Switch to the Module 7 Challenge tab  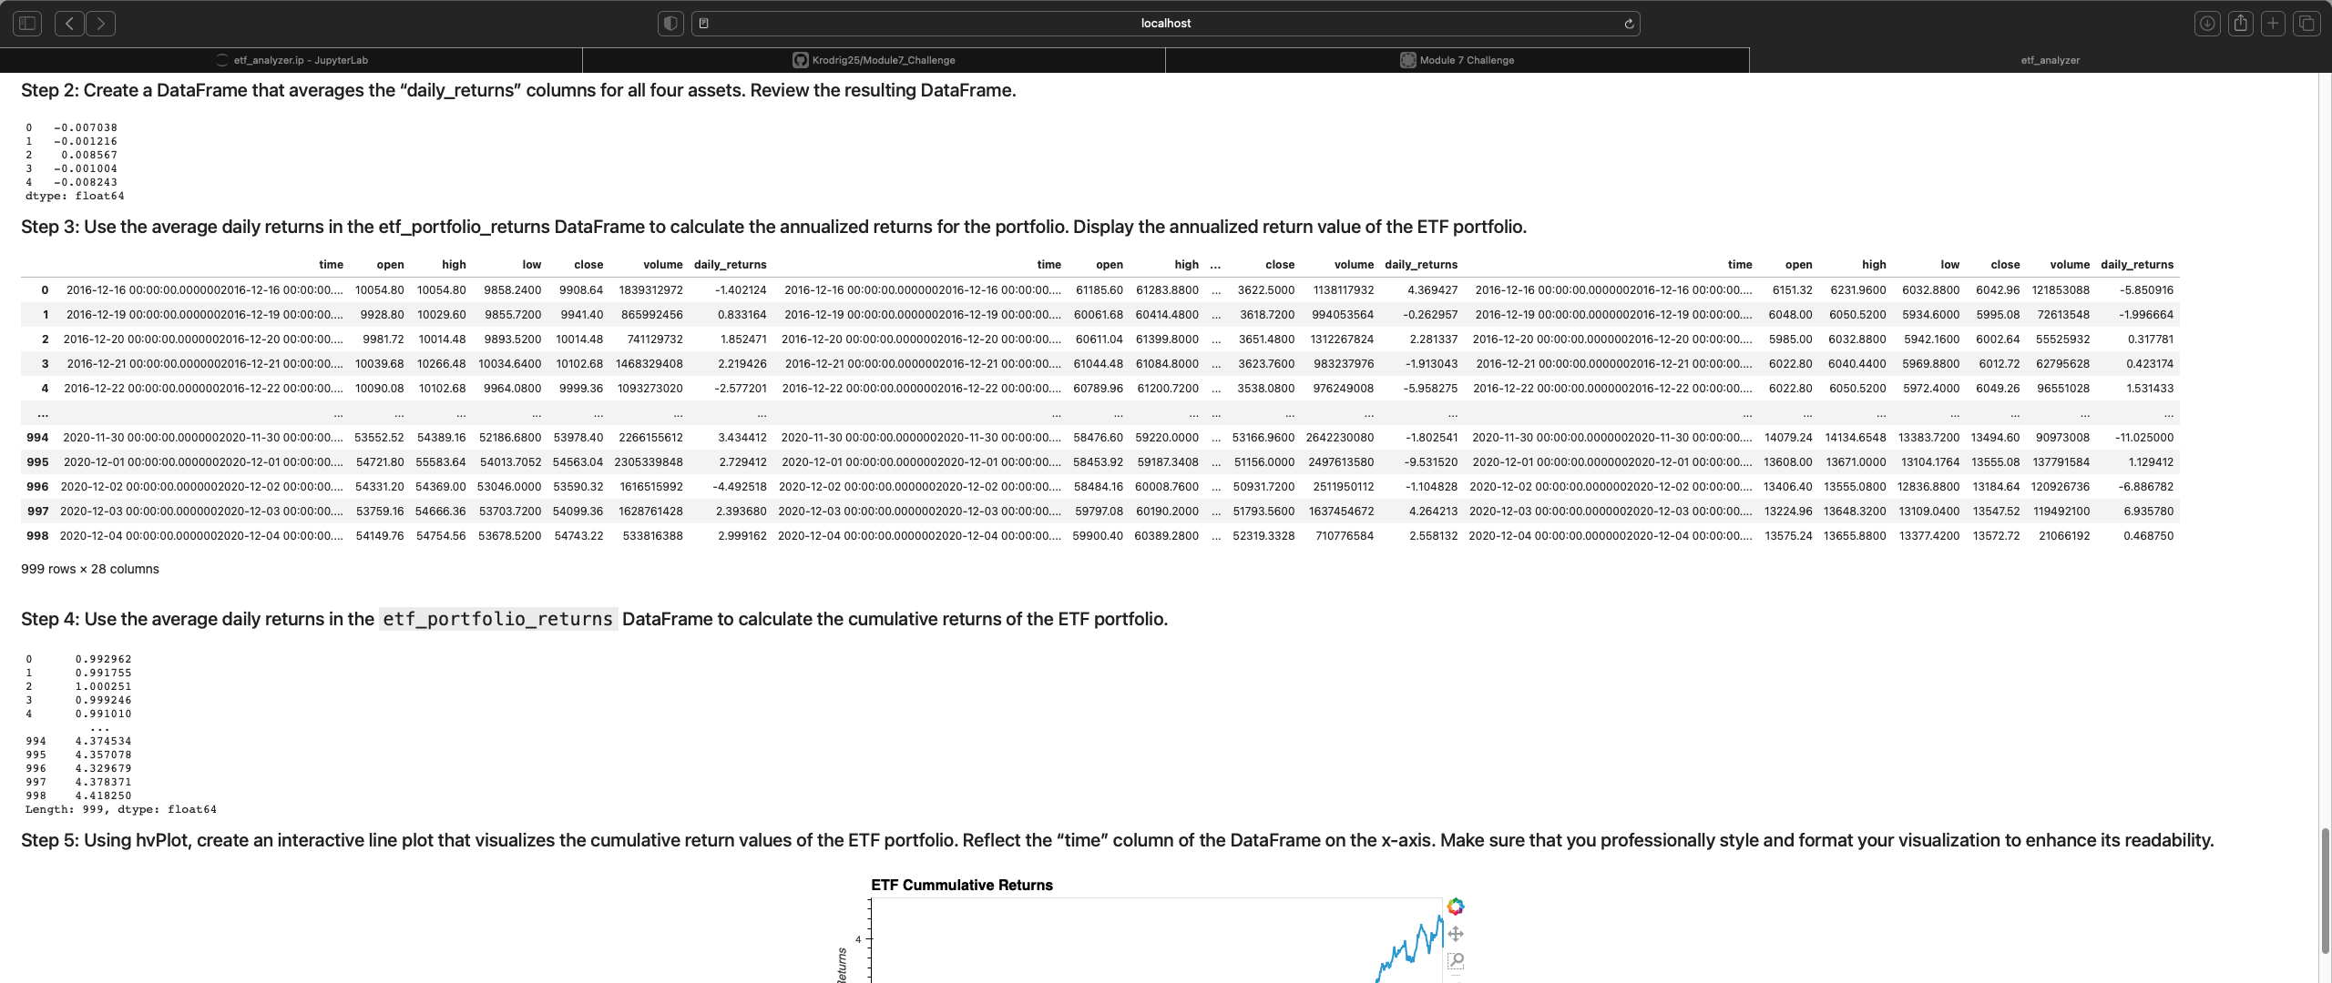click(x=1457, y=59)
